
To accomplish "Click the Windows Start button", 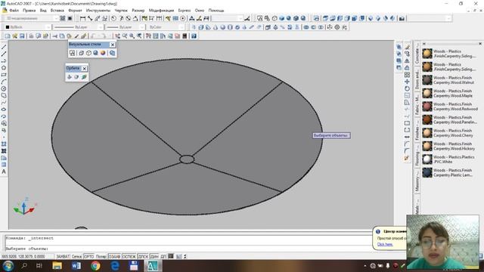I will pos(8,265).
